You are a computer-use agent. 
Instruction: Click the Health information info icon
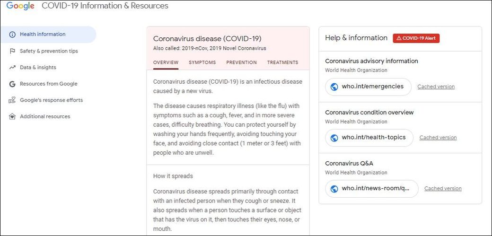12,35
